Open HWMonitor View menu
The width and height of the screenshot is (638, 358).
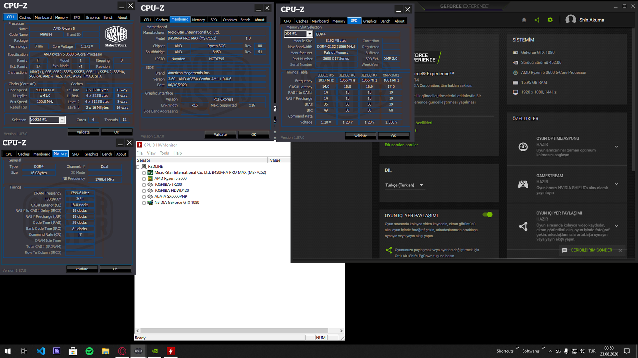pyautogui.click(x=151, y=153)
